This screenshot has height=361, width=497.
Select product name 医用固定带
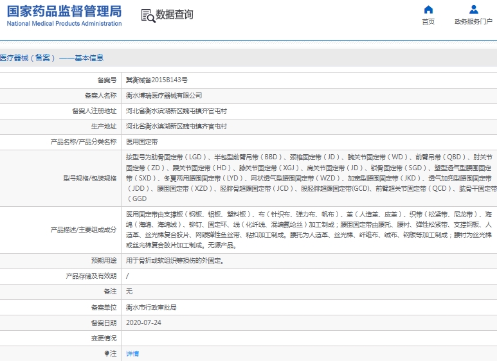tap(141, 142)
